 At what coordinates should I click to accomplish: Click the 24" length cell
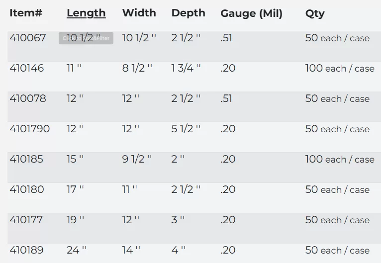point(77,250)
